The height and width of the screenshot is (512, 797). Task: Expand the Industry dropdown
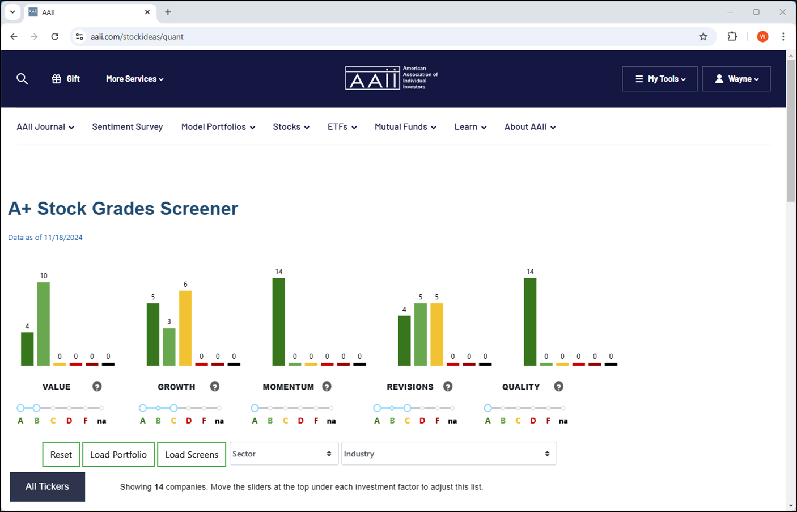point(449,454)
